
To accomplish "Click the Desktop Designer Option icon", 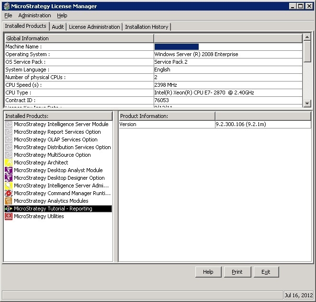I will pos(9,178).
